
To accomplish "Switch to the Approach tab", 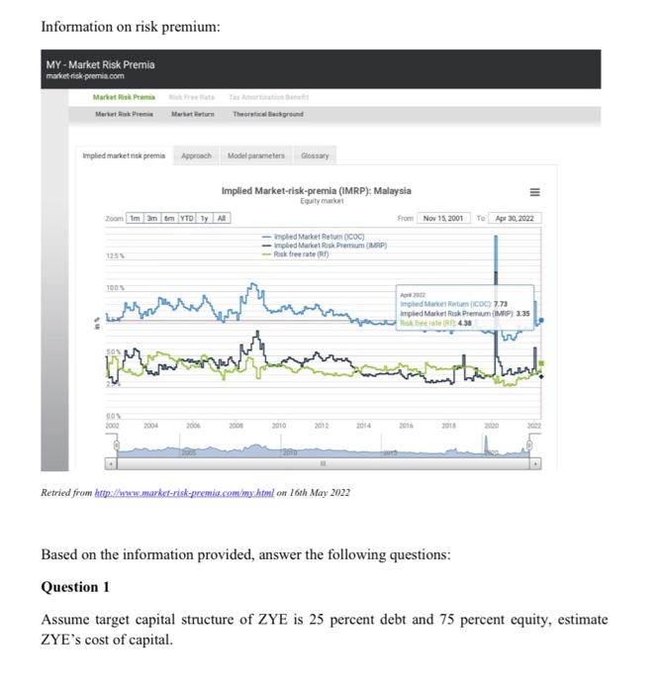I will point(196,155).
